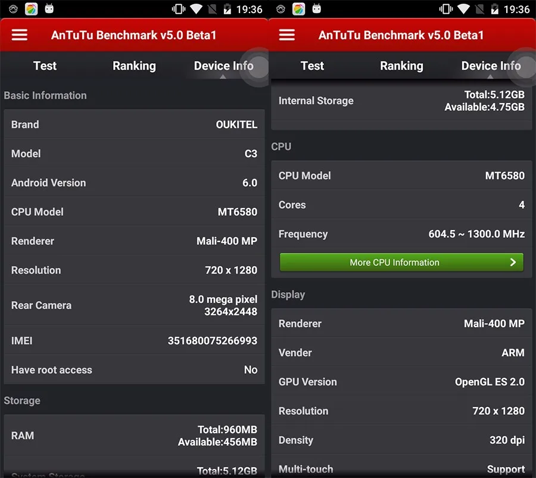The width and height of the screenshot is (536, 478).
Task: Tap AnTuTu Benchmark v5.0 Beta1 title, right screen
Action: coord(401,35)
